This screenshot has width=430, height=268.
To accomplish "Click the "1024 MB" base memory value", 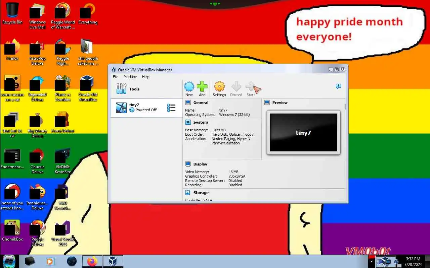I will pos(219,130).
